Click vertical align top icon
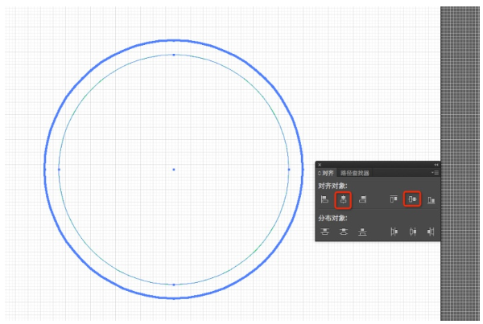The image size is (483, 324). [394, 199]
